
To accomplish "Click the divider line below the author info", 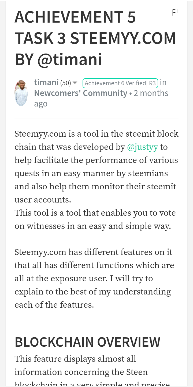I will click(96, 119).
